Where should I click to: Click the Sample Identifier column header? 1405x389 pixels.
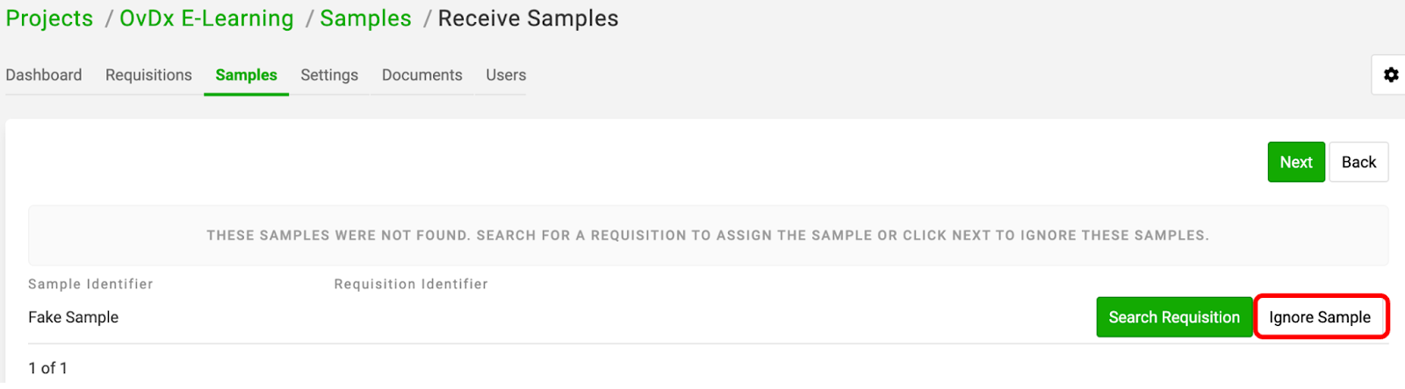click(x=90, y=284)
